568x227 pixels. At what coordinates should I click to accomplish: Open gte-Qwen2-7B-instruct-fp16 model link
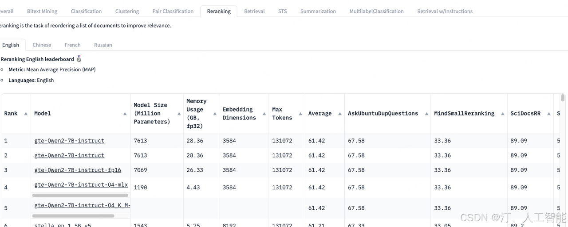pos(78,170)
